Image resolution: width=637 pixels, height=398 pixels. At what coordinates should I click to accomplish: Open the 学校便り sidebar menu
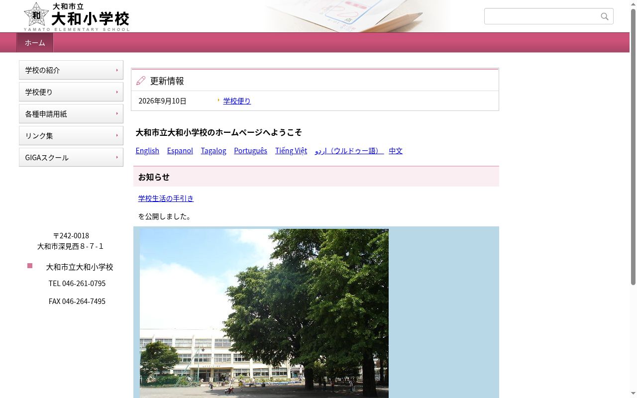[x=71, y=92]
